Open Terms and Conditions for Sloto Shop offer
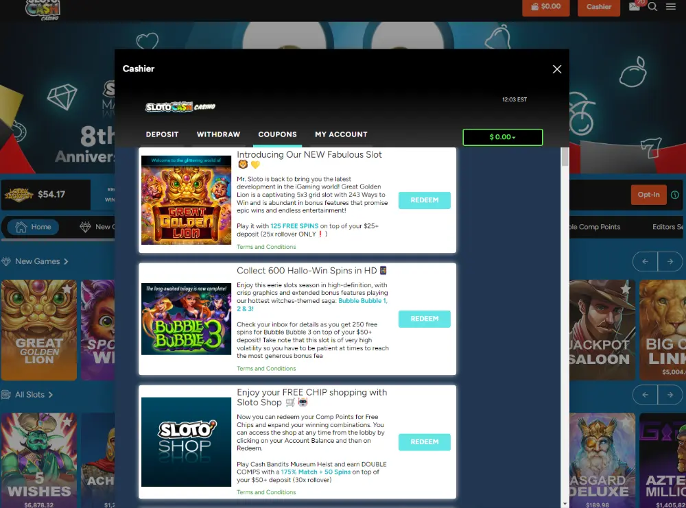The height and width of the screenshot is (508, 686). pos(266,492)
